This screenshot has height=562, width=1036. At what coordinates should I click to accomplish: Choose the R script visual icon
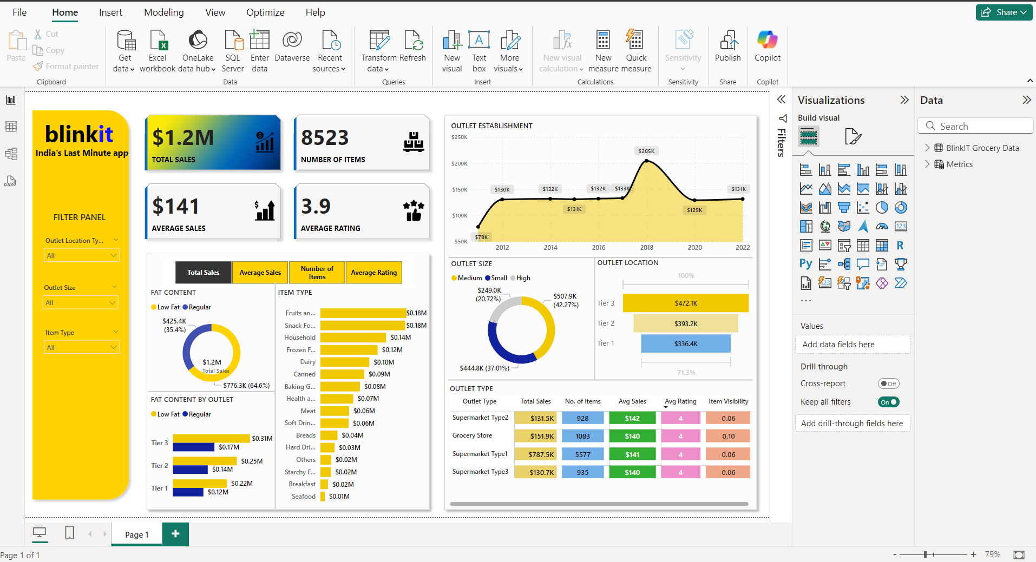(901, 246)
